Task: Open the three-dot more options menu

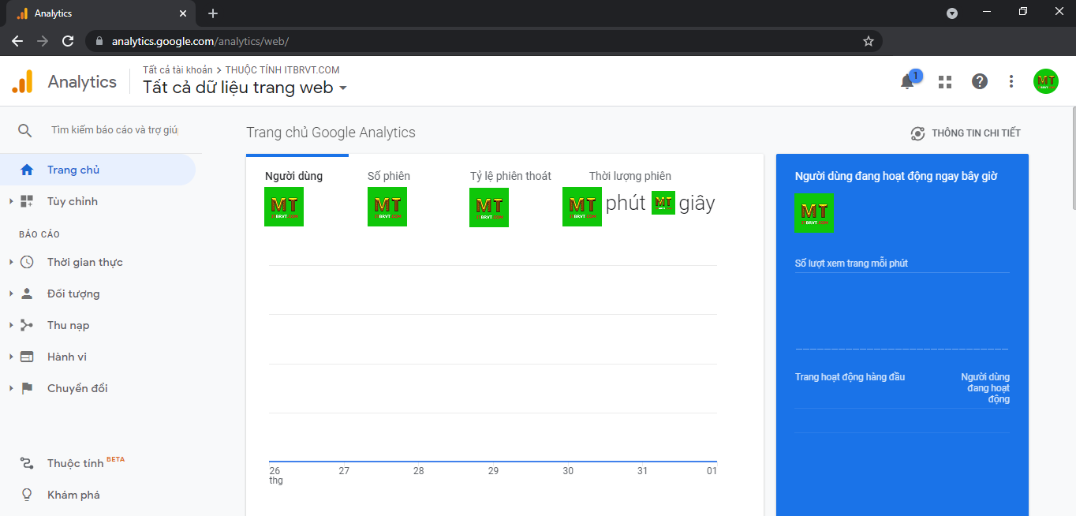Action: pos(1011,81)
